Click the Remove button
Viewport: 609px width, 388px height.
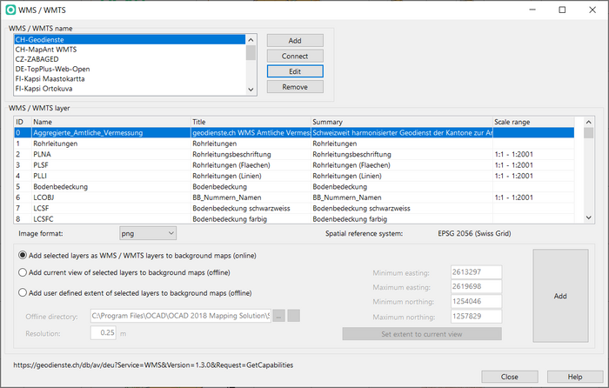click(x=295, y=87)
